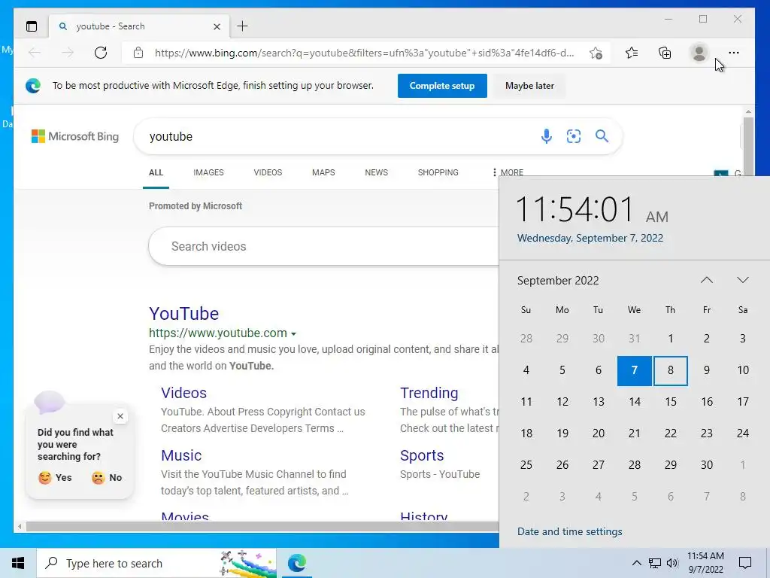Switch to the VIDEOS tab
770x578 pixels.
tap(268, 172)
